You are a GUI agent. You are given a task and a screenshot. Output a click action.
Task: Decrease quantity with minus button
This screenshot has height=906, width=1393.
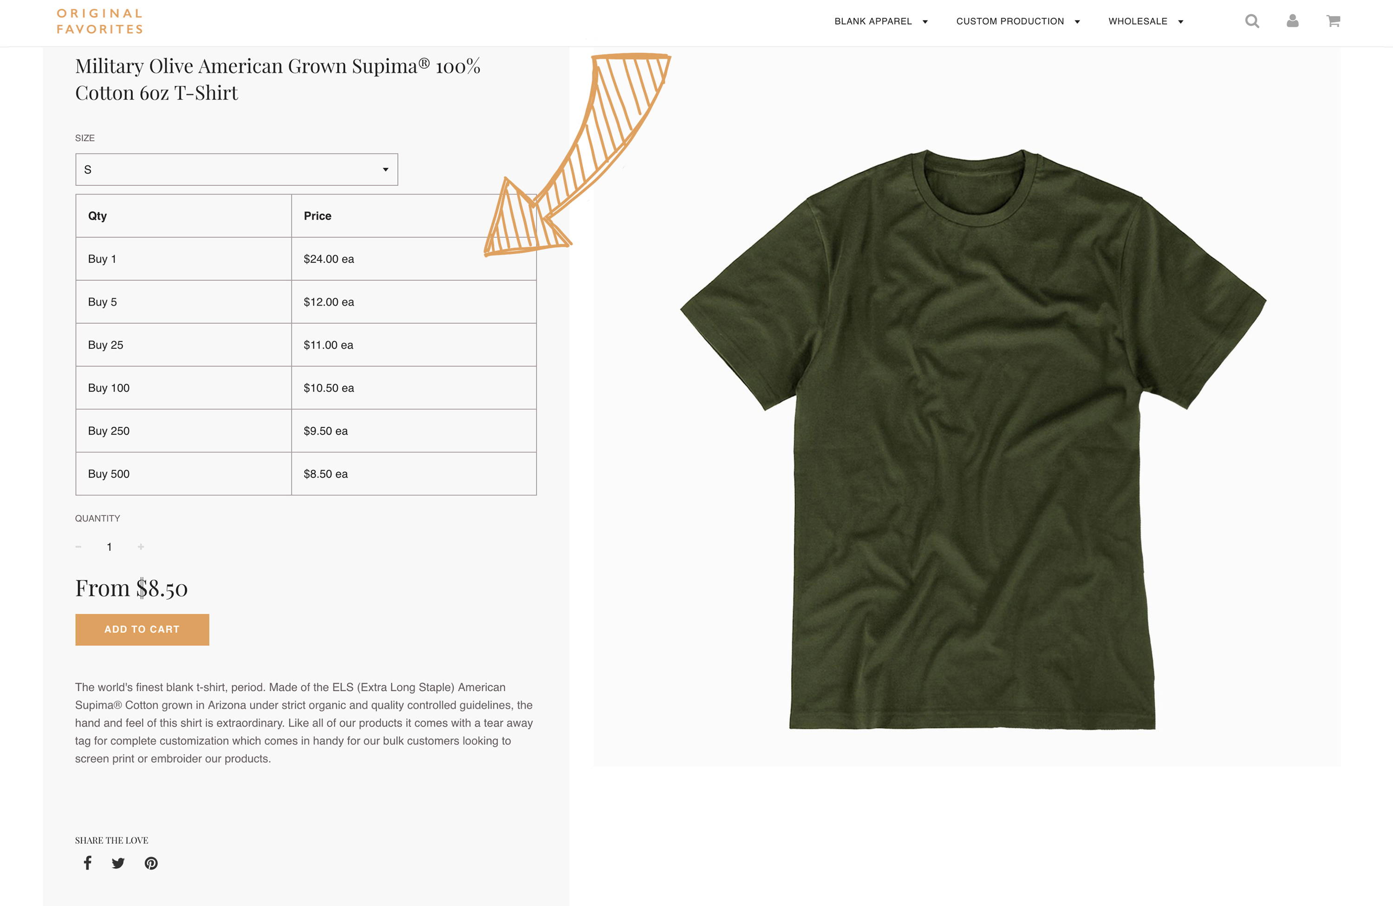point(78,547)
